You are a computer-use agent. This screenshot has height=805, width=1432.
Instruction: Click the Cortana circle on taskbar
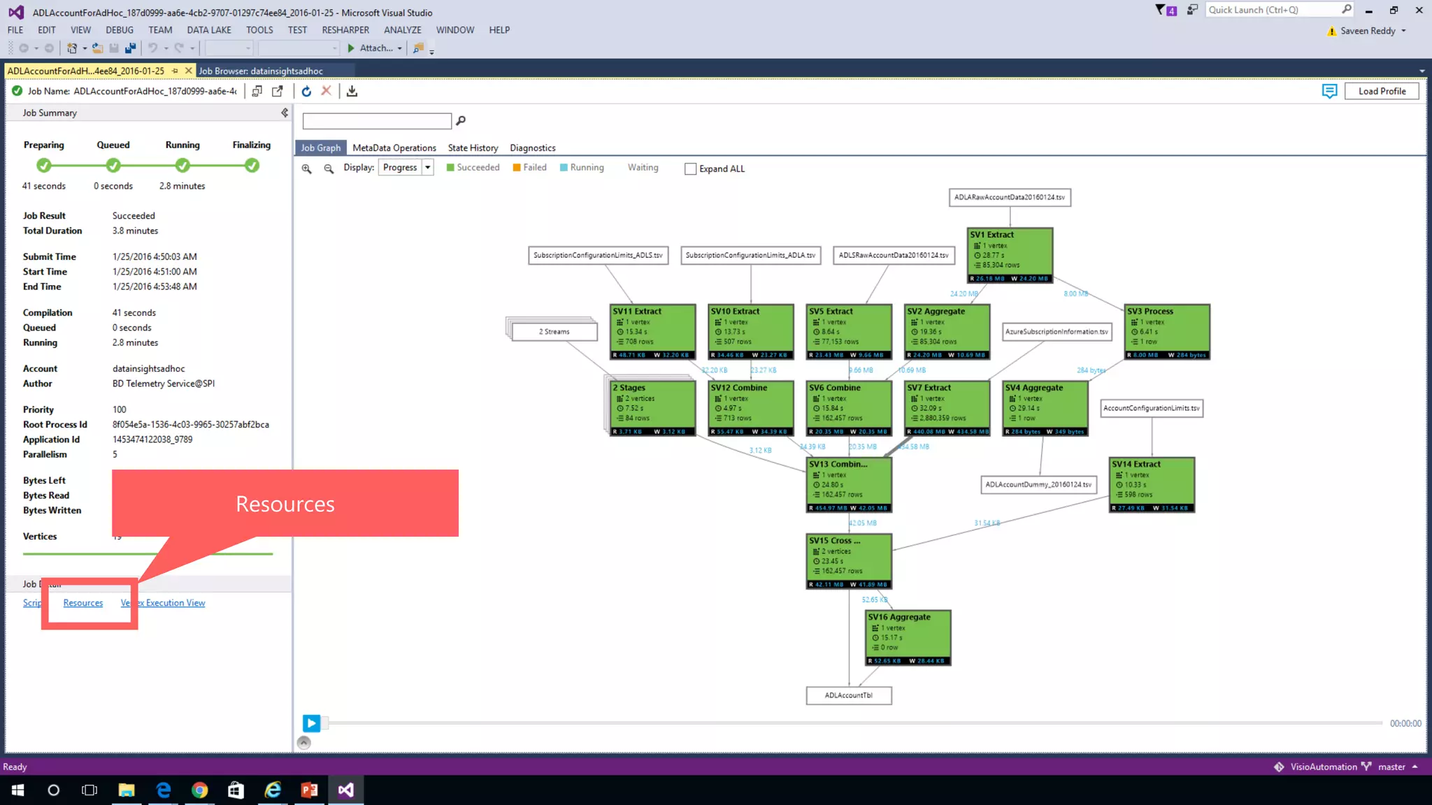pyautogui.click(x=54, y=790)
